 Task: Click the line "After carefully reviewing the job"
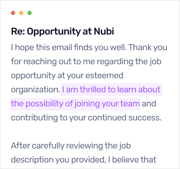71,146
